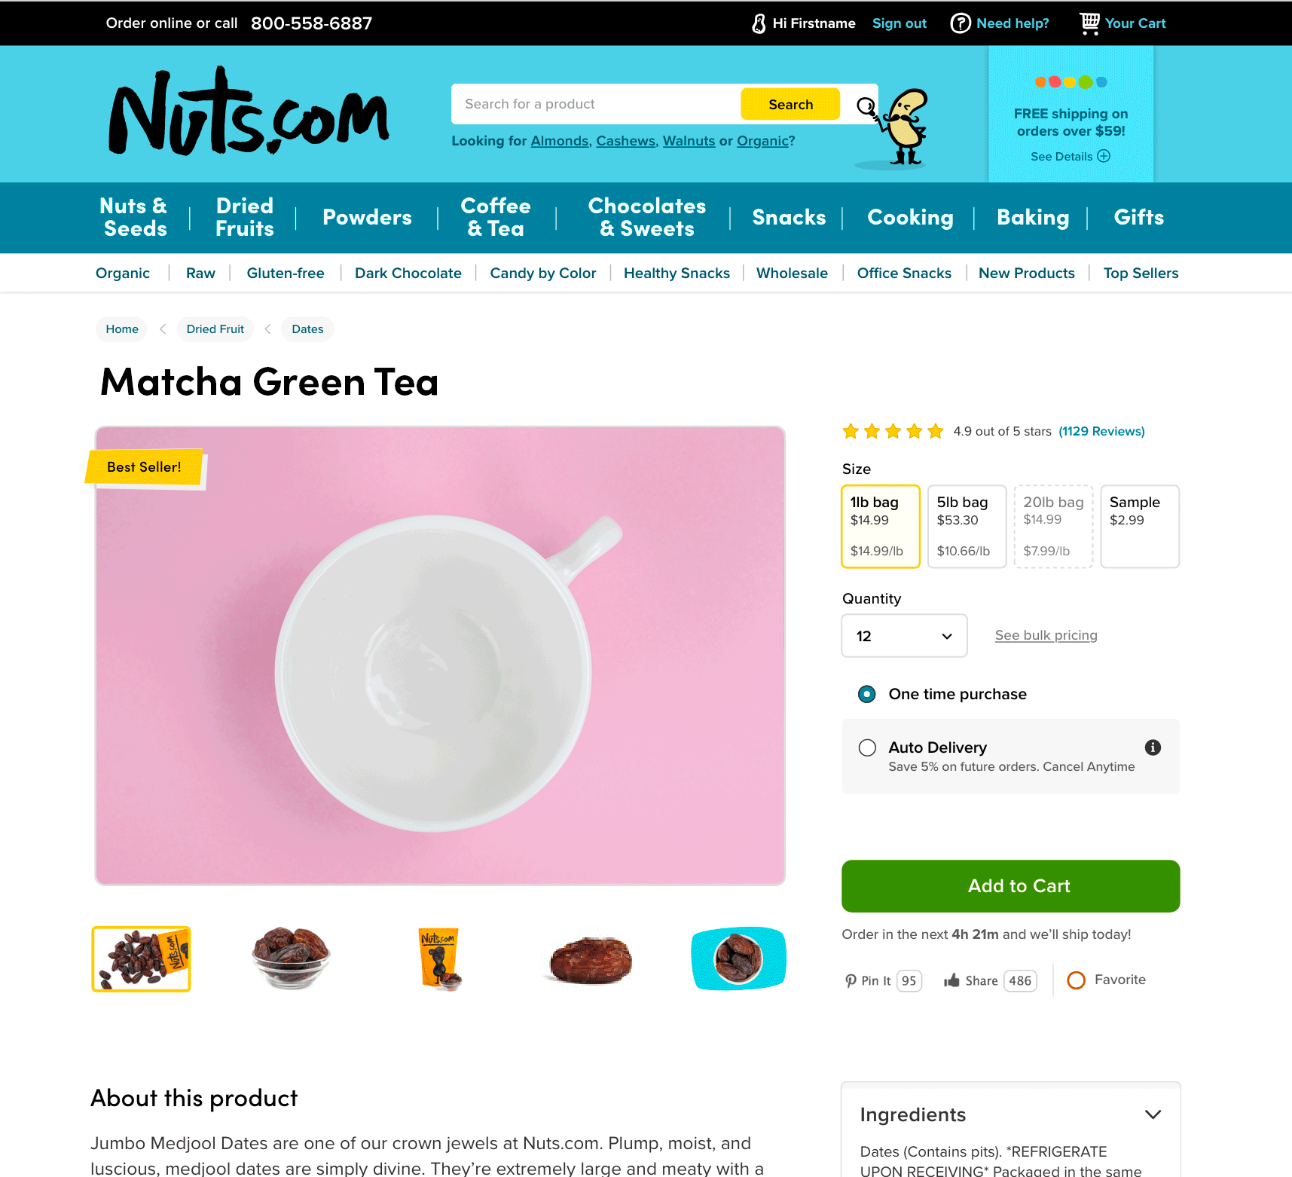Toggle the Favorite circle button
The image size is (1292, 1177).
(1077, 980)
